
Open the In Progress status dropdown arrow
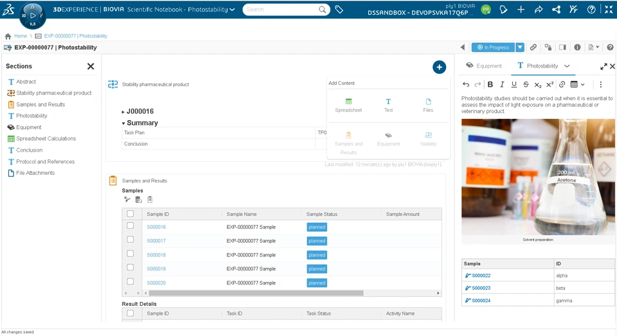click(x=520, y=47)
